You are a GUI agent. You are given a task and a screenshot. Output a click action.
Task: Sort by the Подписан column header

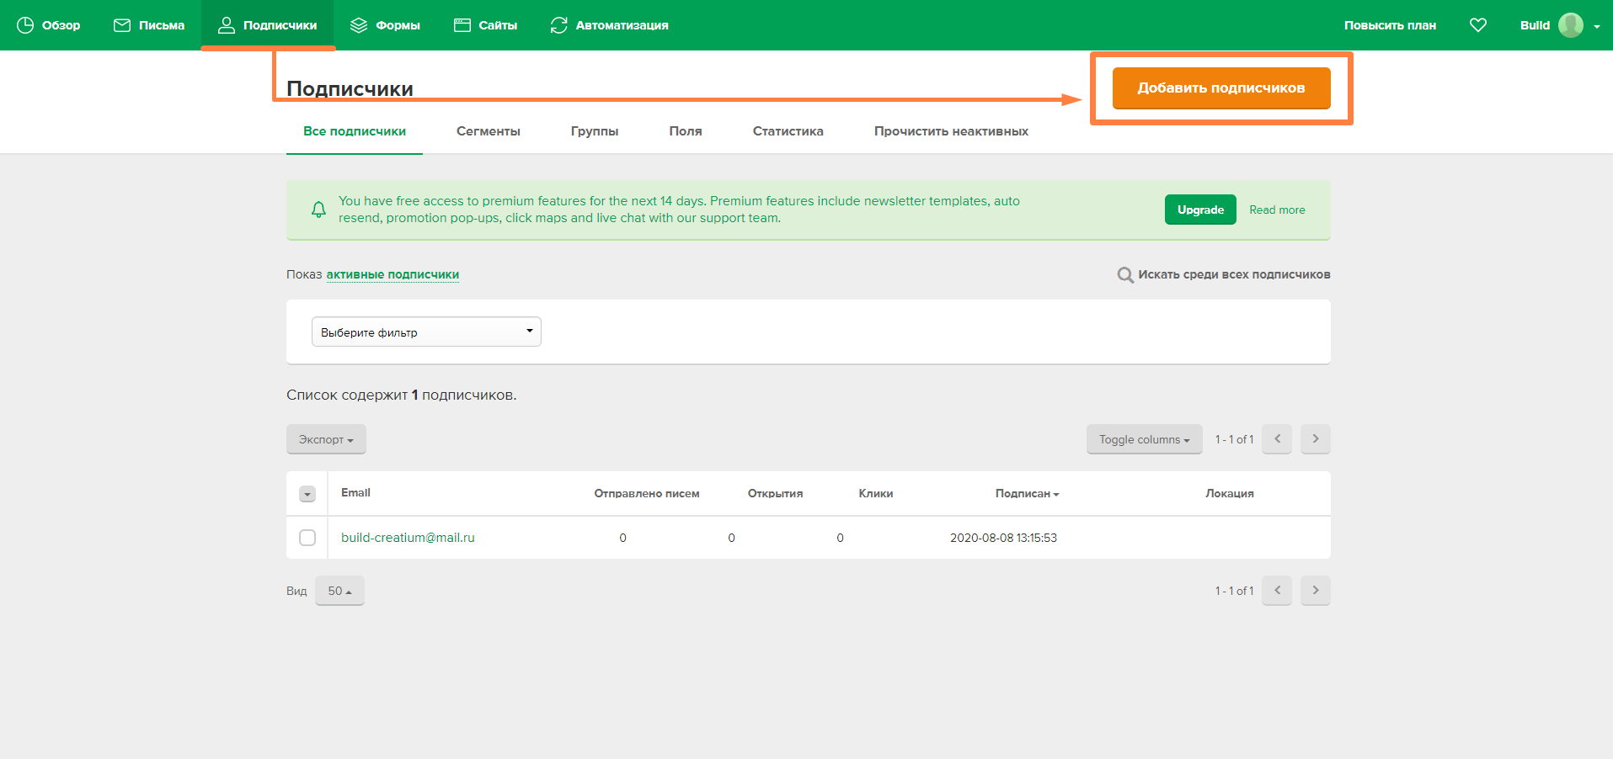[x=1027, y=494]
